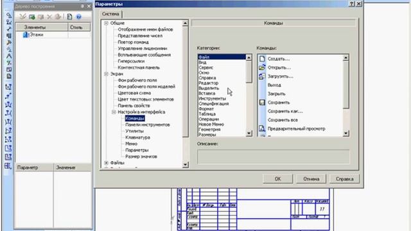This screenshot has height=231, width=411.
Task: Click the up arrow of the Категории list scrollbar
Action: pyautogui.click(x=249, y=57)
